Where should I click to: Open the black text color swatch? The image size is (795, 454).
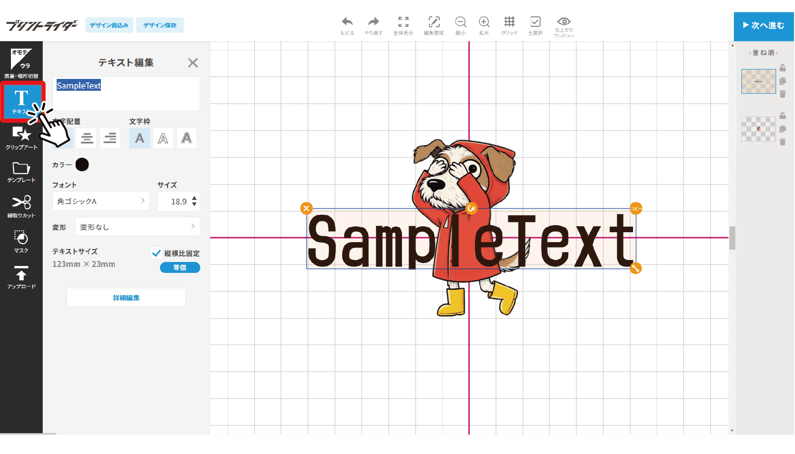82,165
